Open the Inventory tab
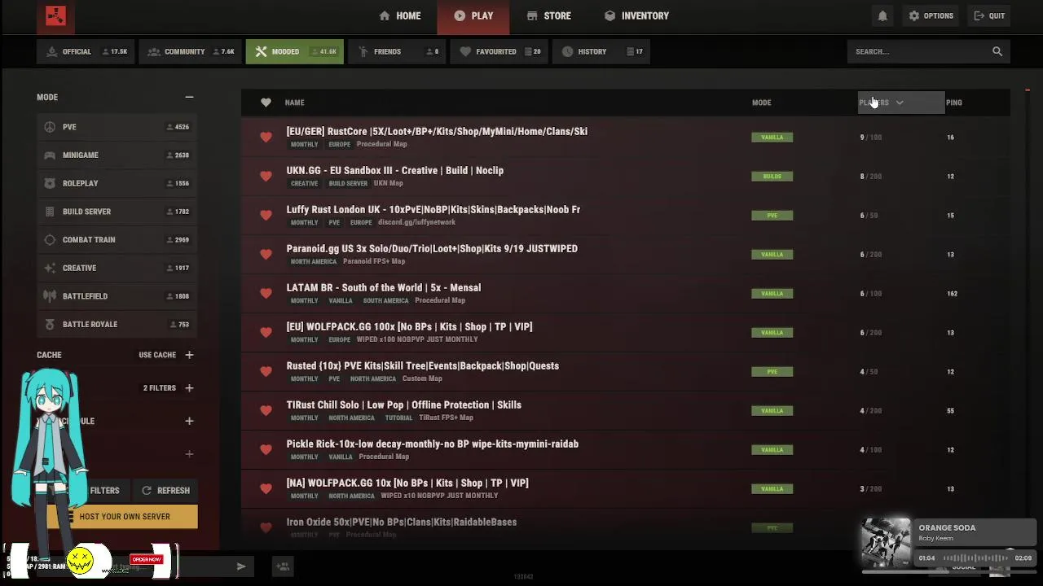1043x586 pixels. [636, 15]
